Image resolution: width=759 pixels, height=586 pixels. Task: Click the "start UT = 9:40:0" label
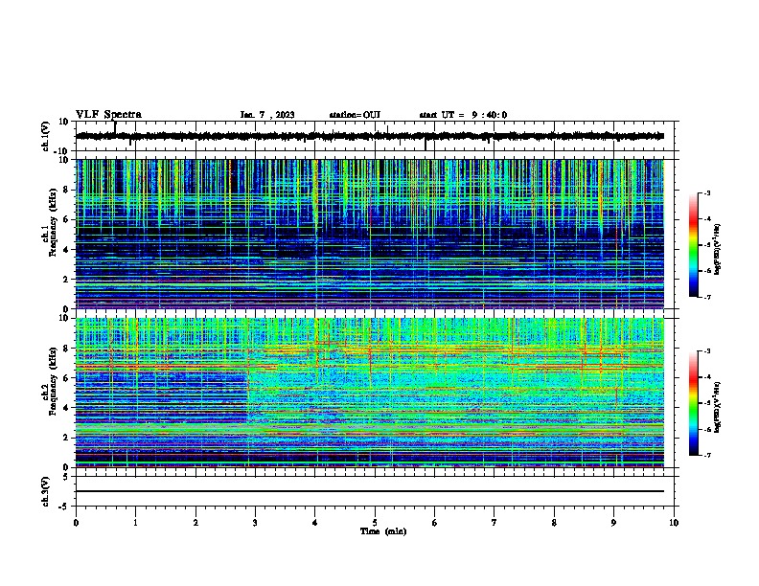[x=463, y=115]
